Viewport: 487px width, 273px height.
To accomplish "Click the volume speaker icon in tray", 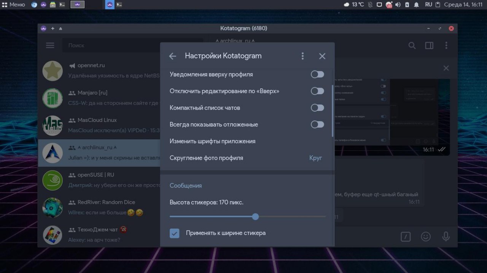I will point(398,5).
